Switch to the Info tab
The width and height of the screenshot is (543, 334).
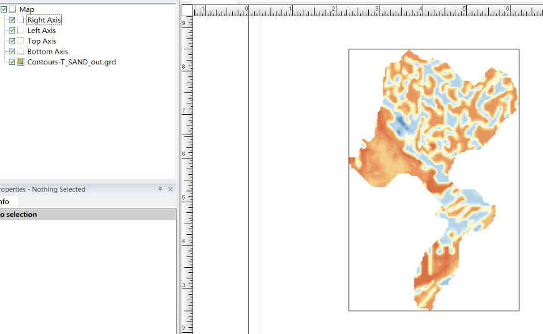click(5, 202)
